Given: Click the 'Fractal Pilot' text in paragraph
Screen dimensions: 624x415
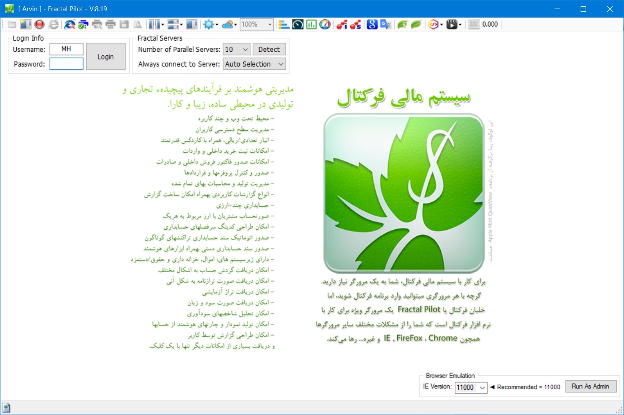Looking at the screenshot, I should (x=419, y=310).
